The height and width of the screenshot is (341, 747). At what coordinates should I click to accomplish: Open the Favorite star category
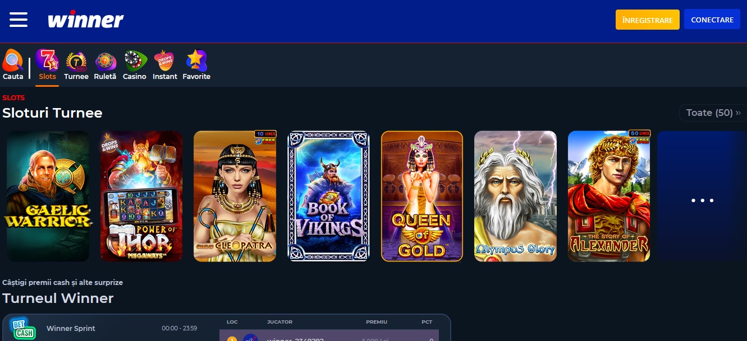click(x=196, y=66)
